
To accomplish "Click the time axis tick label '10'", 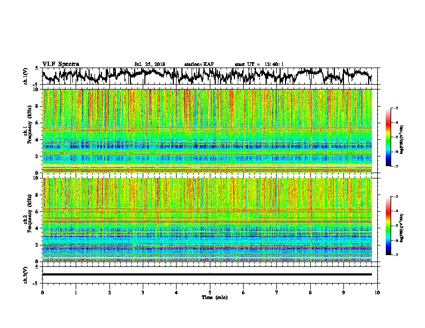I will [x=377, y=293].
